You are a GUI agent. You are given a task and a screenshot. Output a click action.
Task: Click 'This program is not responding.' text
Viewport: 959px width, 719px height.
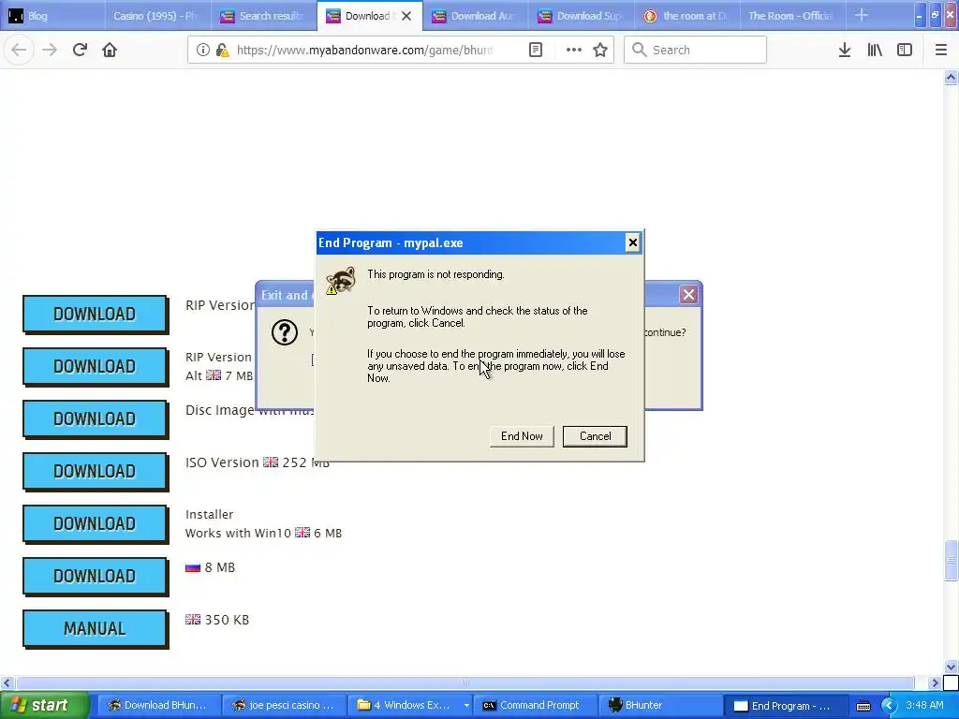tap(435, 274)
